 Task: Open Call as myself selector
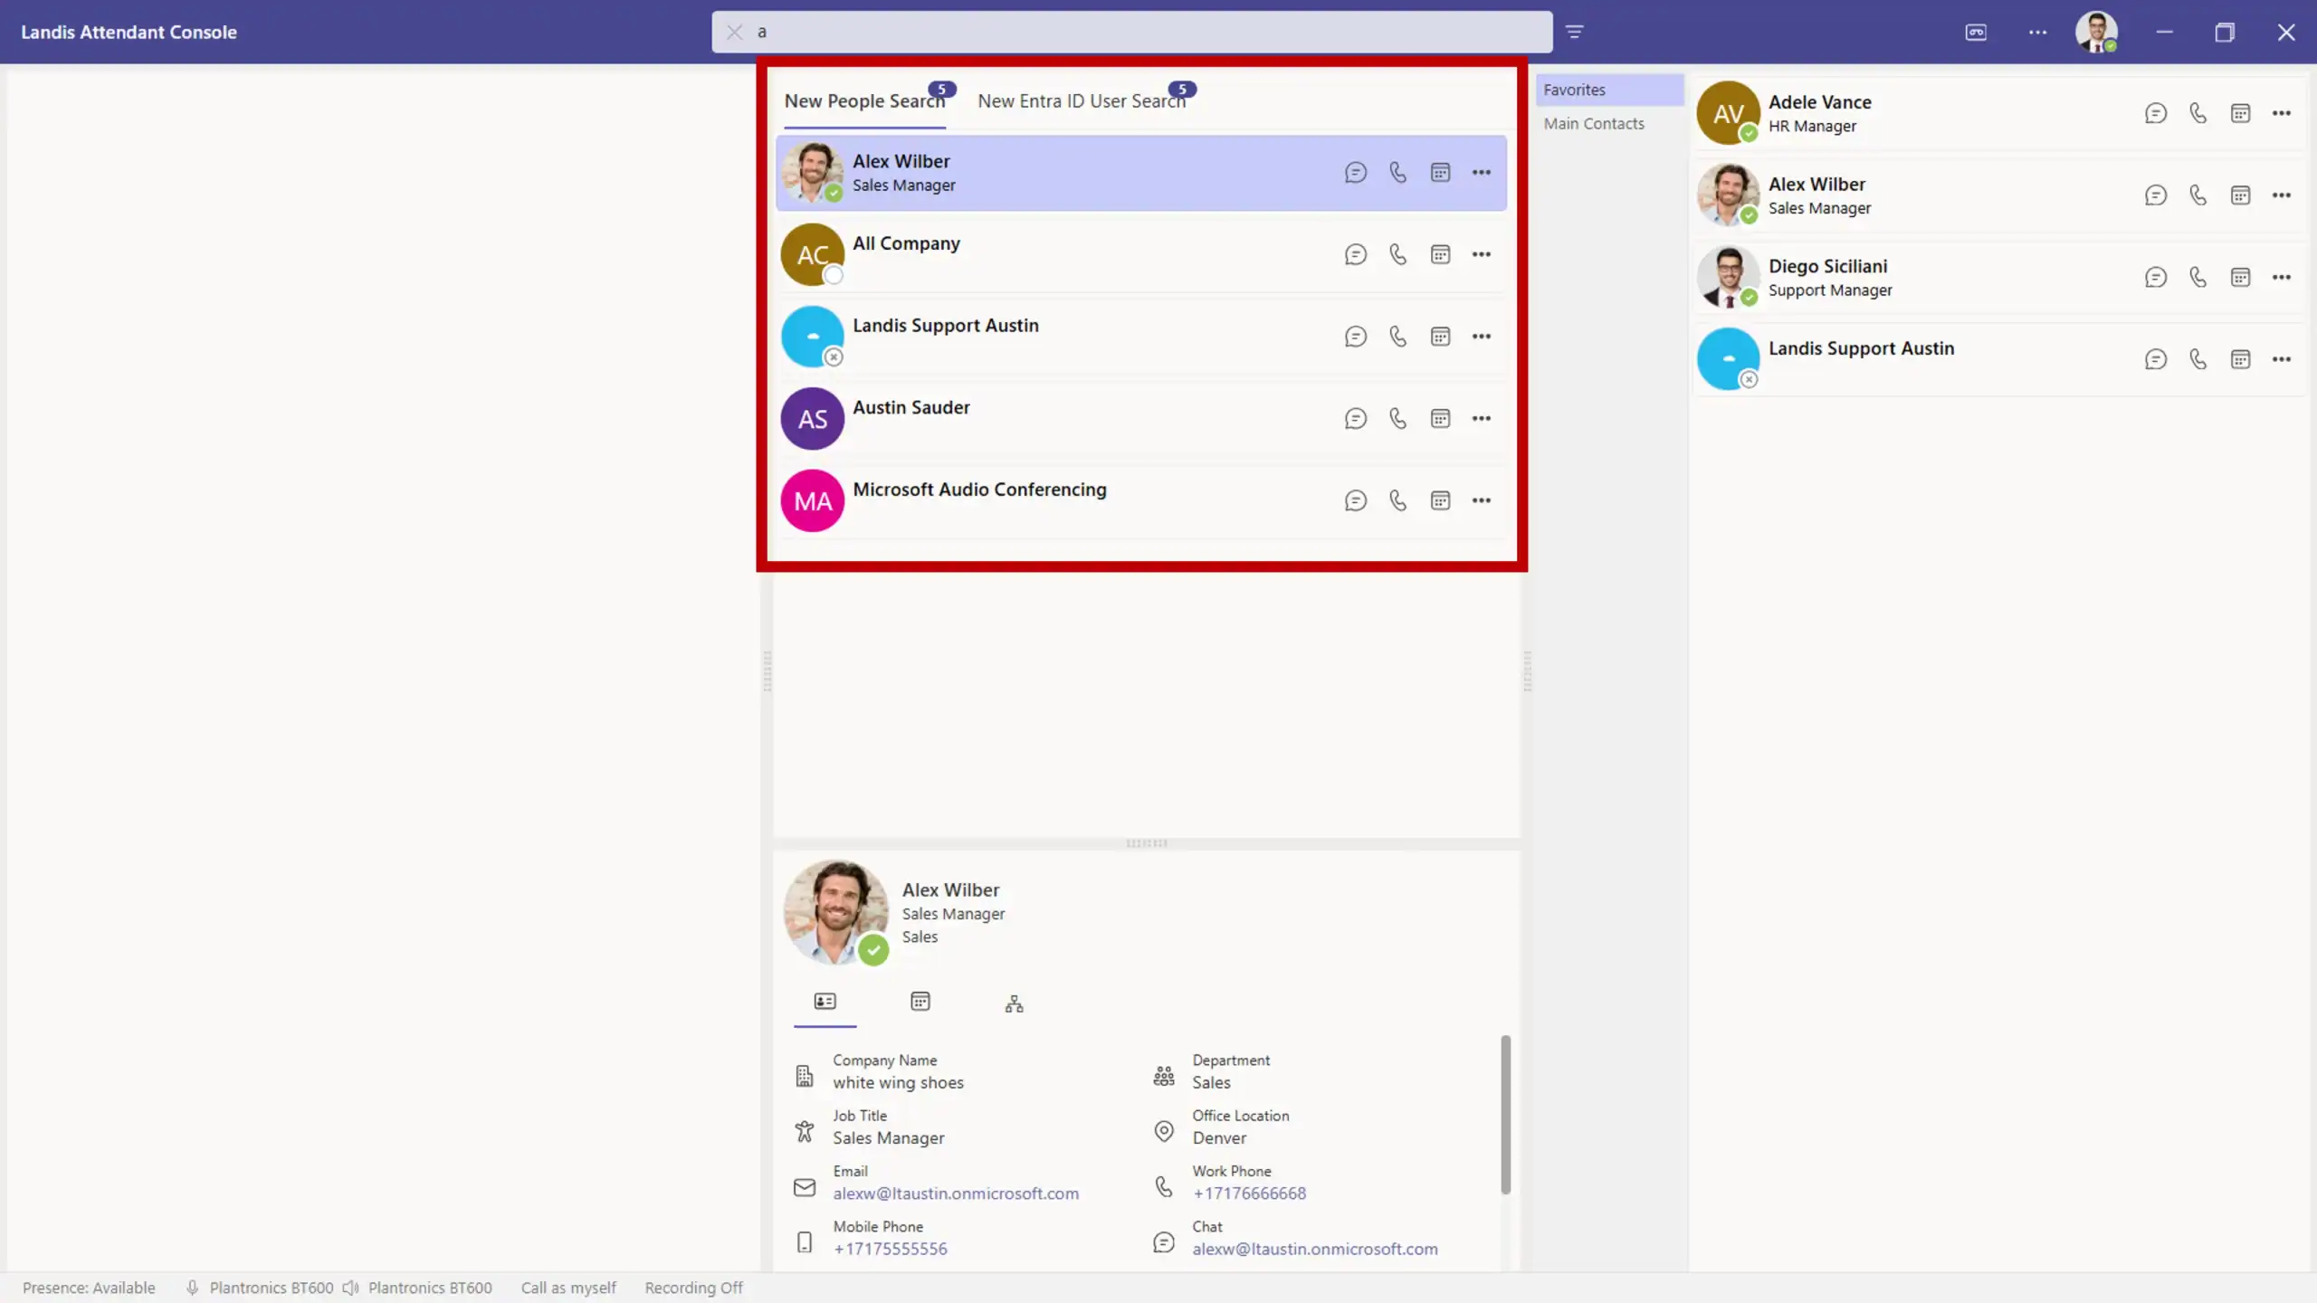568,1288
